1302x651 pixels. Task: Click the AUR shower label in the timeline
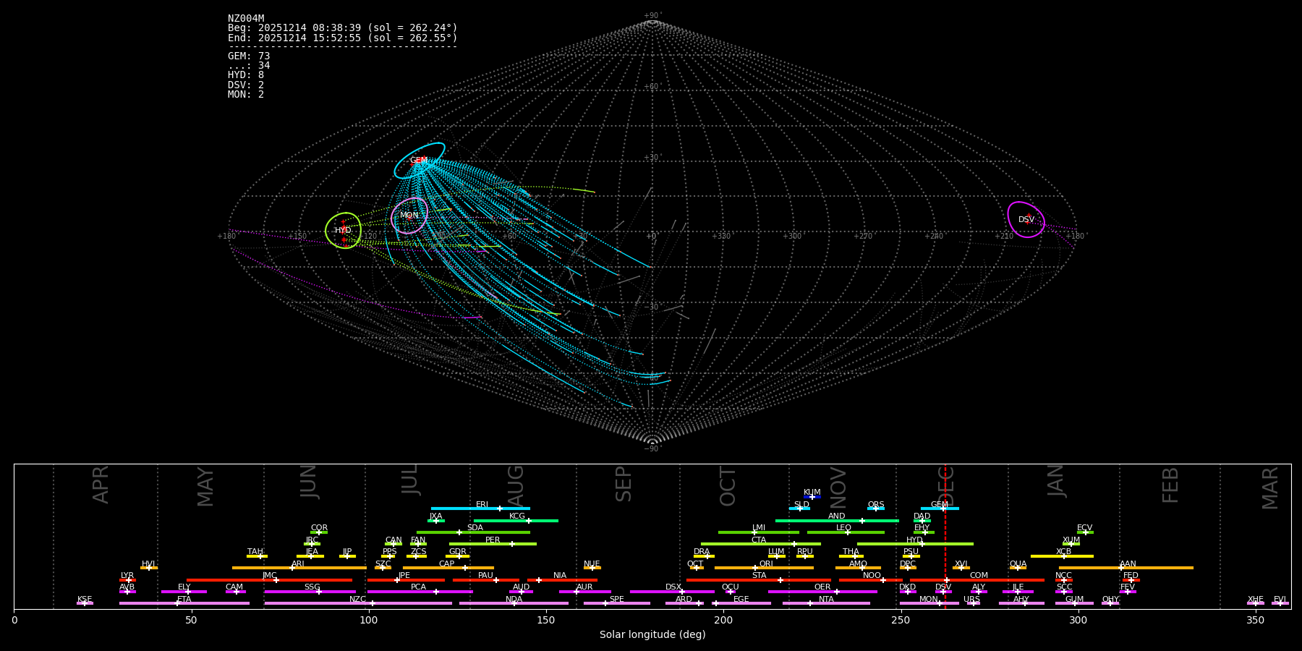tap(584, 587)
